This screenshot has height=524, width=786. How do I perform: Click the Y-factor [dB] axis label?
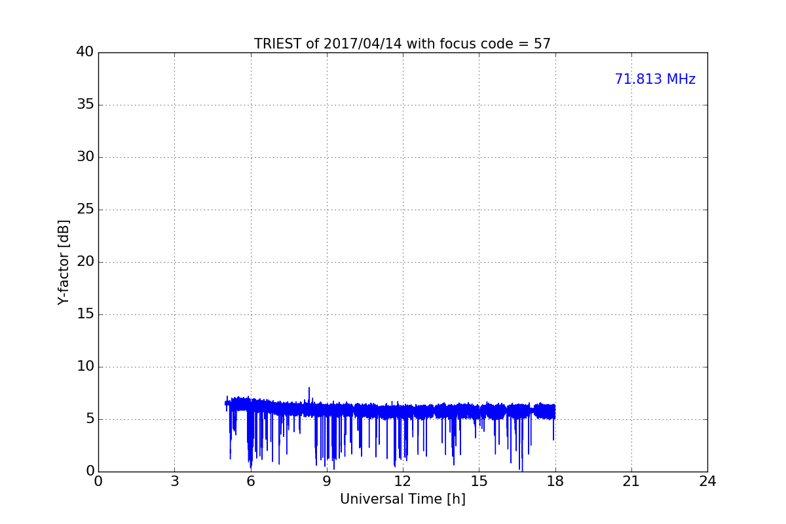point(64,262)
